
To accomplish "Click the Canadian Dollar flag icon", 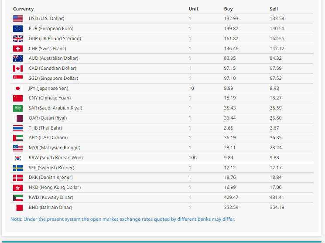I will (x=18, y=68).
